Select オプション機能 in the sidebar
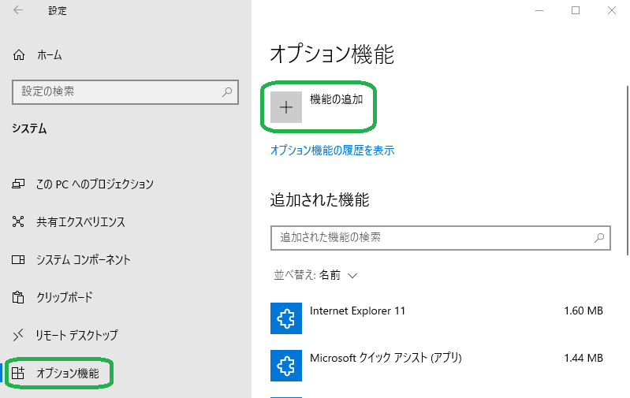The height and width of the screenshot is (398, 630). (68, 373)
